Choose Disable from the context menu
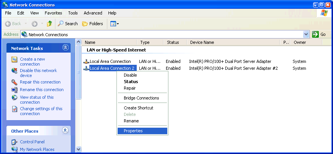This screenshot has width=333, height=154. point(142,75)
